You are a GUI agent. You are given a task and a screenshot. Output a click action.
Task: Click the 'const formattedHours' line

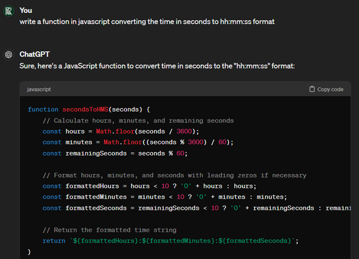(x=149, y=186)
